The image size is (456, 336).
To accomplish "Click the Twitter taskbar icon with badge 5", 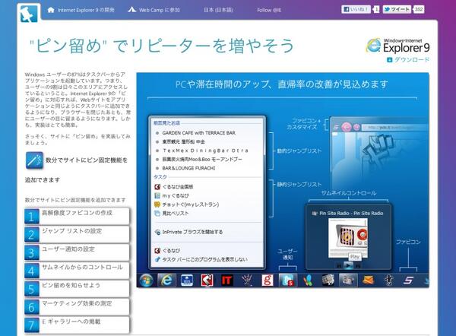I will coord(288,281).
